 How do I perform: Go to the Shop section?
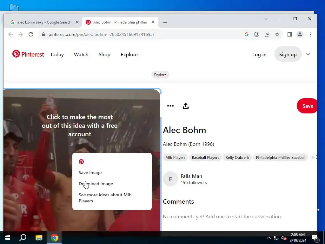[x=104, y=54]
